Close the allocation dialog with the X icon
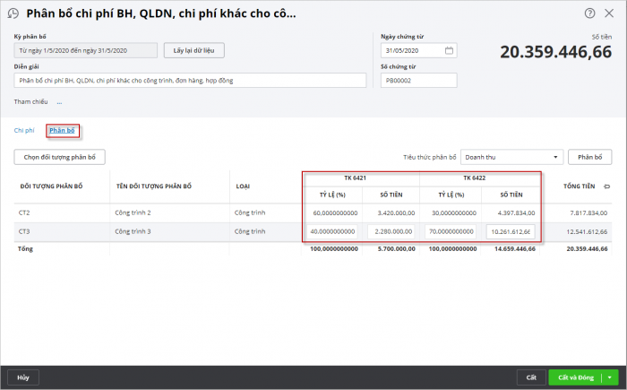 tap(612, 13)
